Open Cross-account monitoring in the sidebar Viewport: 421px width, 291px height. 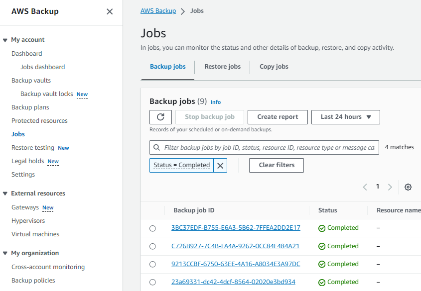pos(48,267)
